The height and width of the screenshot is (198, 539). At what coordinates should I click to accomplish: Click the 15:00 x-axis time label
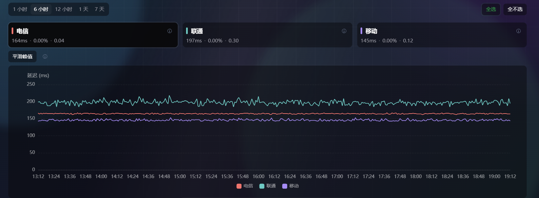[180, 176]
